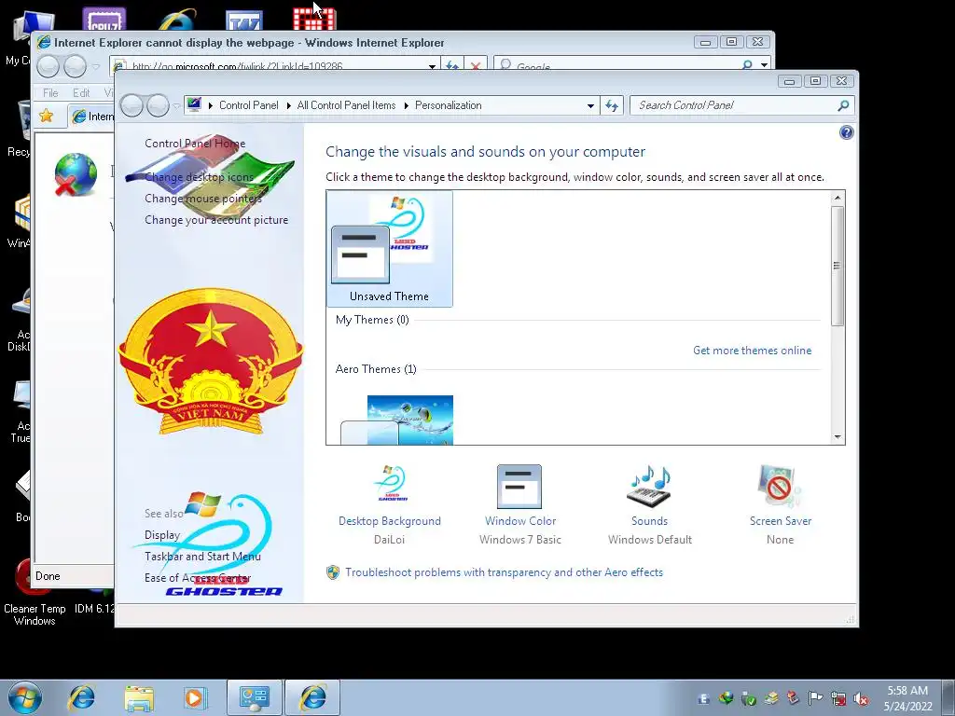Expand the breadcrumb arrow after Control Panel
The width and height of the screenshot is (955, 716).
point(288,105)
